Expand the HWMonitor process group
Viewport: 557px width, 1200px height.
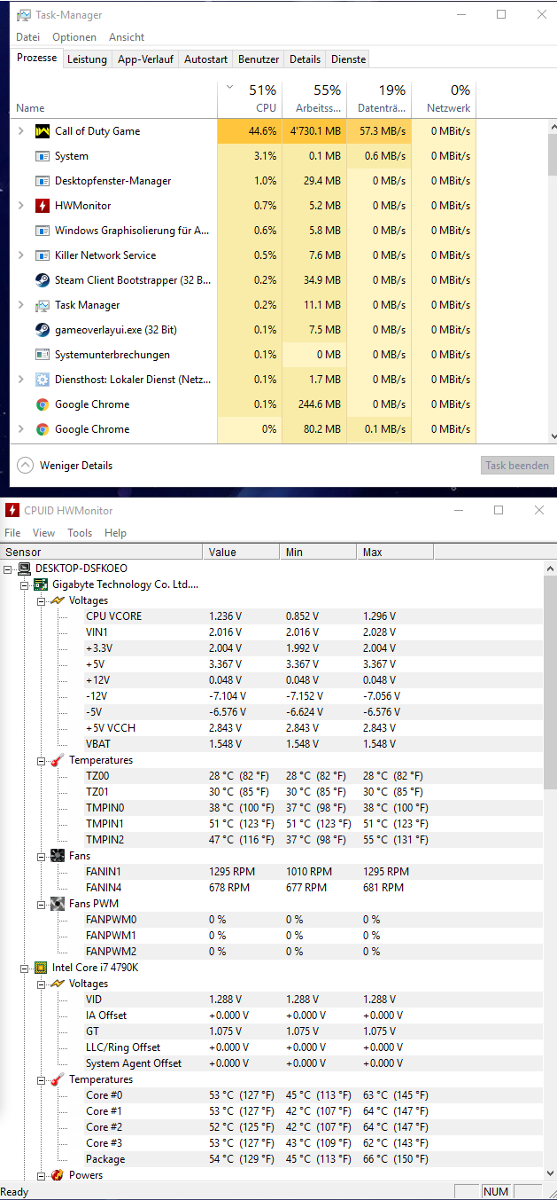pos(21,206)
